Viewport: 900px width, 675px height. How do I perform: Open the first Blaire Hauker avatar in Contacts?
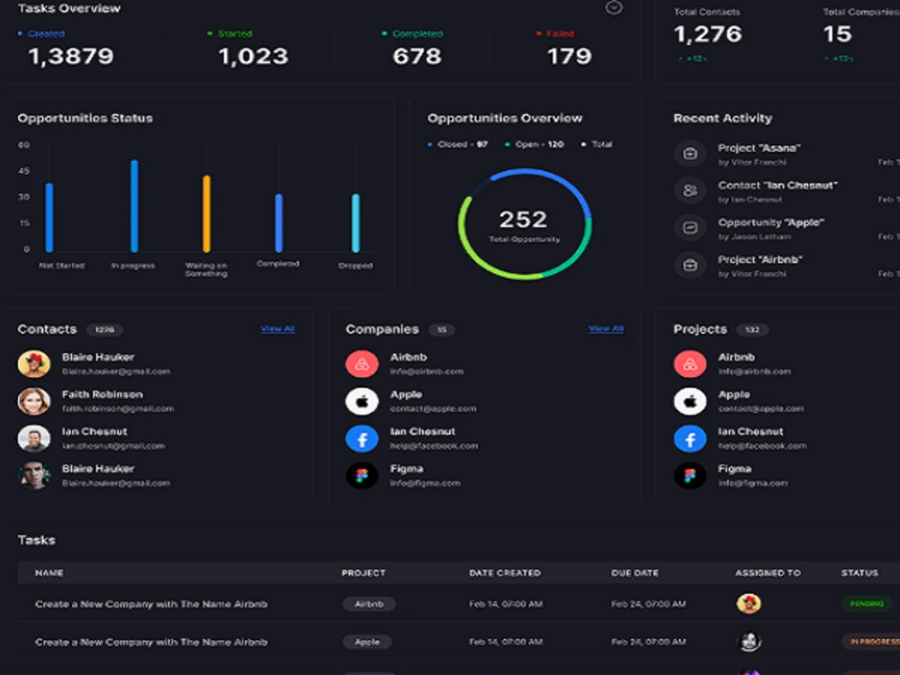34,364
